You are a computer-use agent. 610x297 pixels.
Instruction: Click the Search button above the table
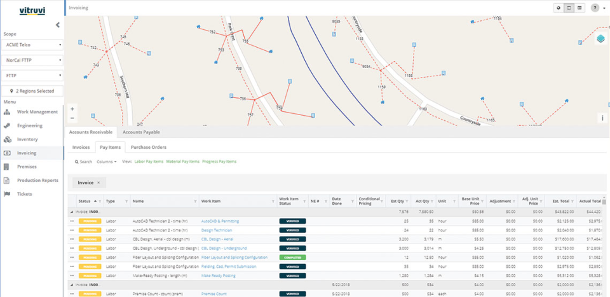84,162
